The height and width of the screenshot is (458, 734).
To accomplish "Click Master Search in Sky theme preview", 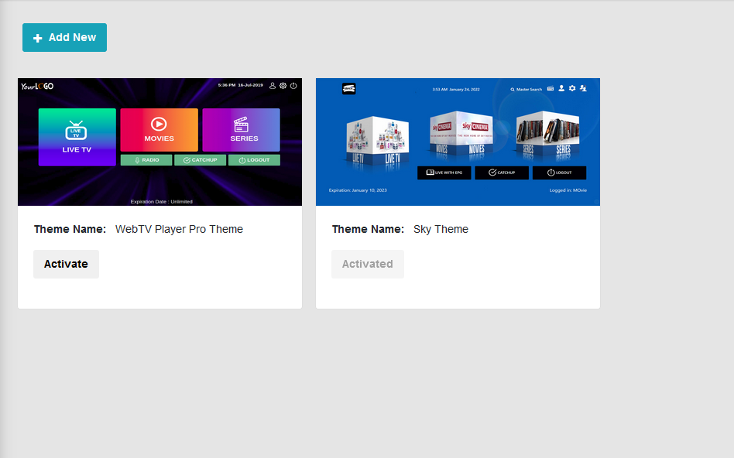I will point(526,89).
